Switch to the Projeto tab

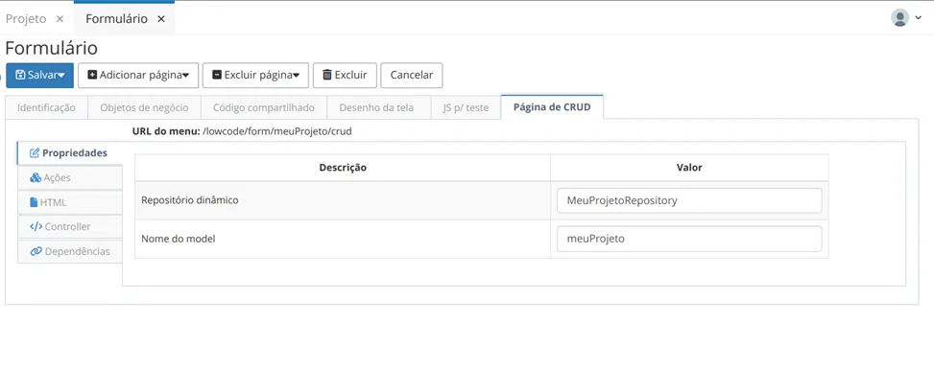[x=26, y=19]
